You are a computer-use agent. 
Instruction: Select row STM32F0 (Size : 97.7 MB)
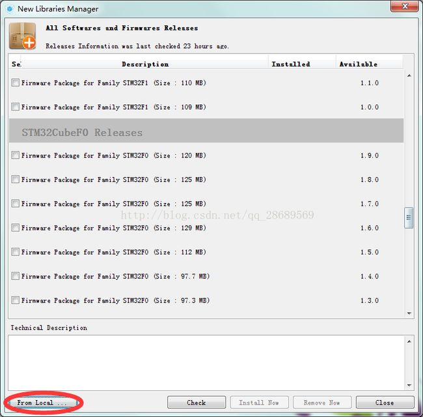coord(206,276)
